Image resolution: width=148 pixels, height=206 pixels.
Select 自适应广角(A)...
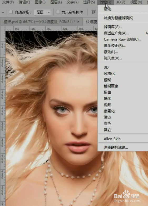pos(116,33)
